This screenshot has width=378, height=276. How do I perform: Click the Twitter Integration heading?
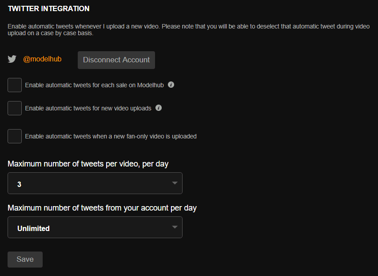pyautogui.click(x=48, y=8)
